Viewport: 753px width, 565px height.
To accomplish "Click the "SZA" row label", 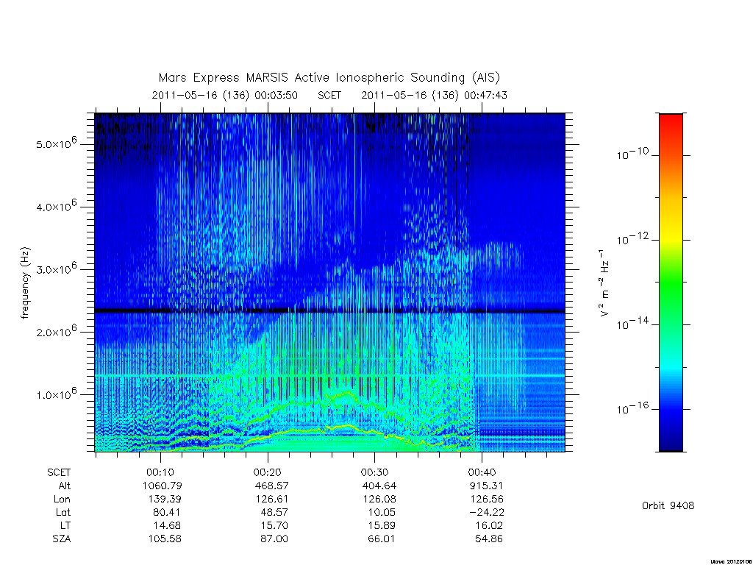I will 62,539.
